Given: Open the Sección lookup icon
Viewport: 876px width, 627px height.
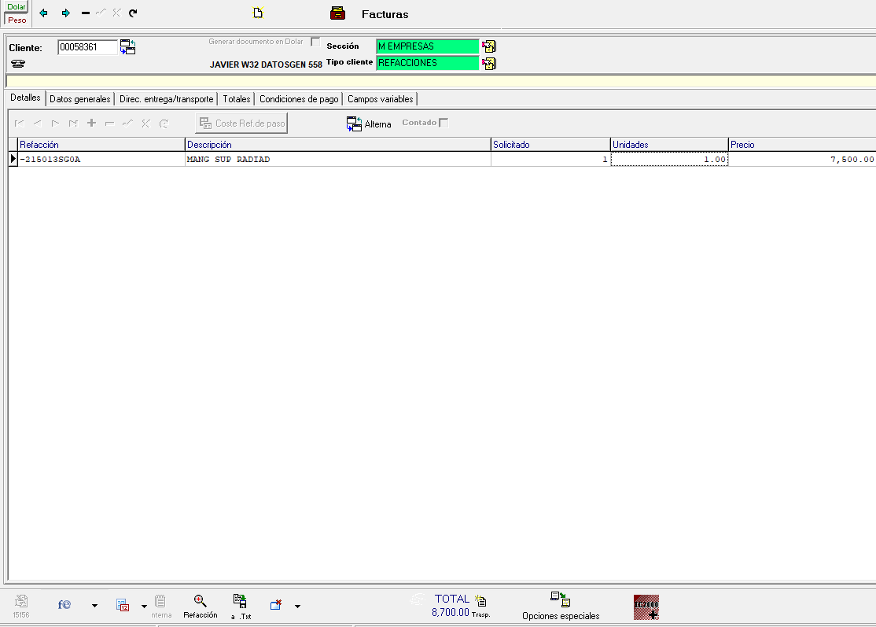Looking at the screenshot, I should click(489, 46).
